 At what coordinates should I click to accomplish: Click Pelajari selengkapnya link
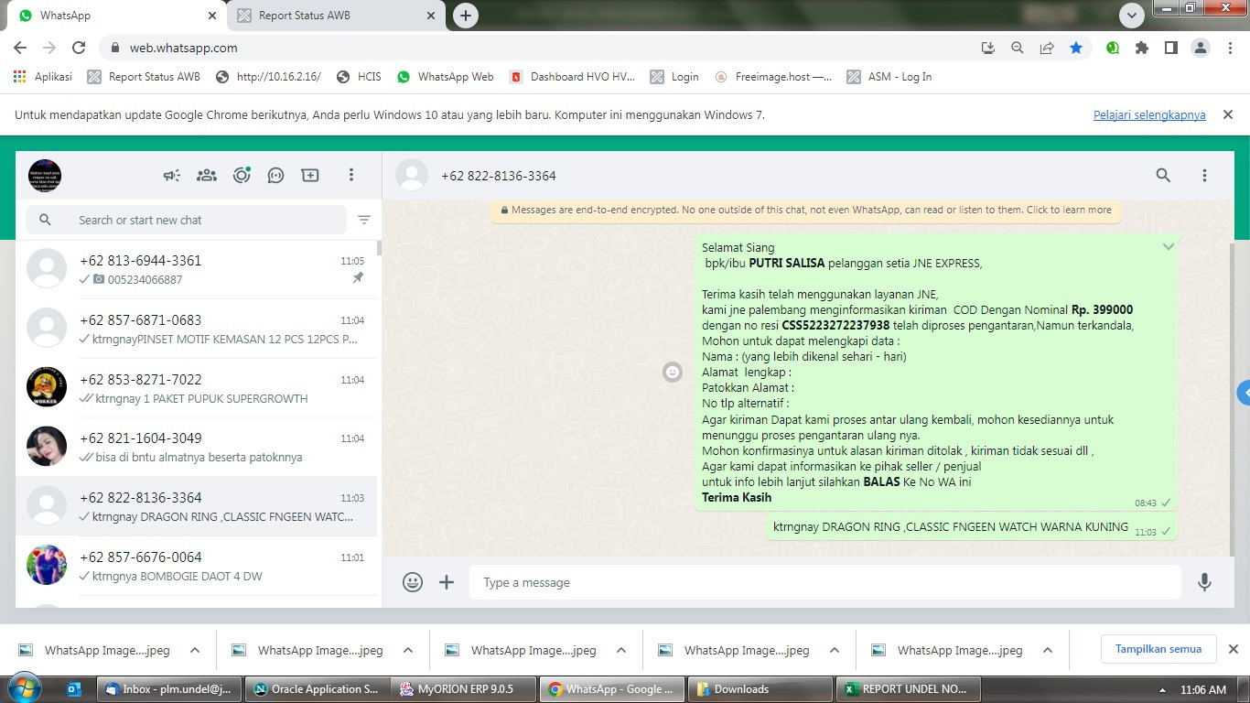[x=1149, y=115]
